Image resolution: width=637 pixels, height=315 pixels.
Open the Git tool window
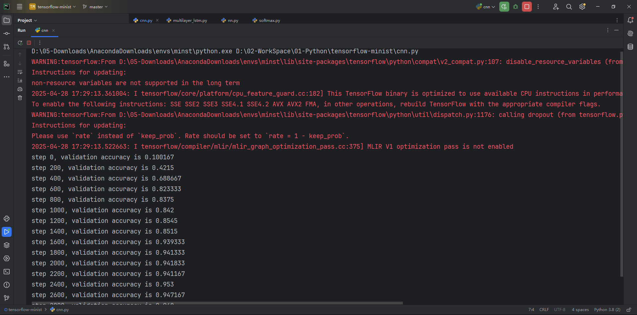[x=7, y=298]
